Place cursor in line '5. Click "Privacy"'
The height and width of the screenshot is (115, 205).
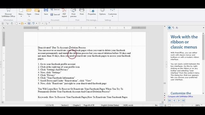[47, 75]
